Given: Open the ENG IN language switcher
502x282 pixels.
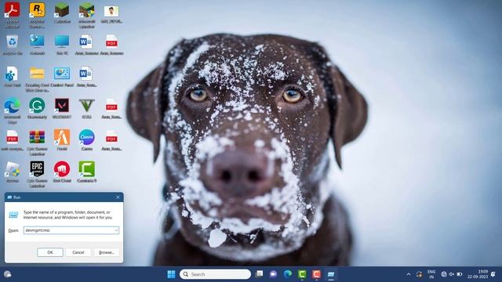Looking at the screenshot, I should pyautogui.click(x=431, y=274).
